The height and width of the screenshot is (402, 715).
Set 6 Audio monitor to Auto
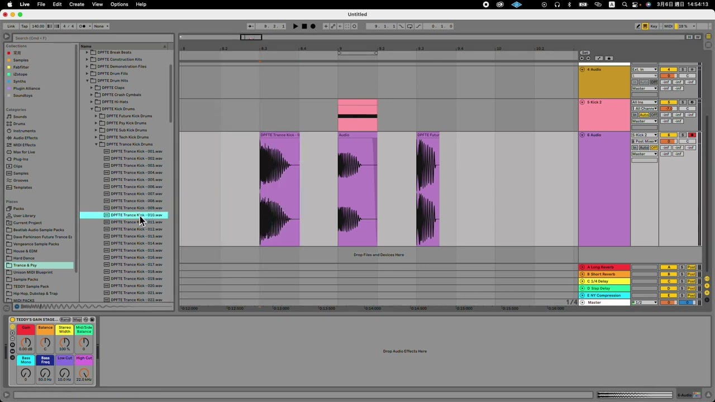(x=644, y=148)
